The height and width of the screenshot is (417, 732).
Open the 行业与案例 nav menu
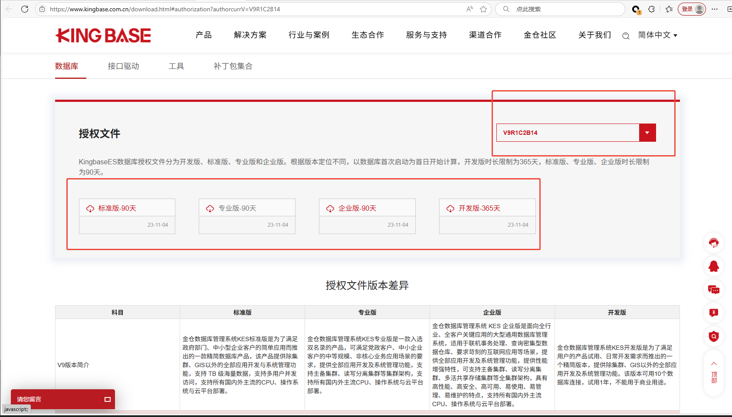pyautogui.click(x=309, y=35)
